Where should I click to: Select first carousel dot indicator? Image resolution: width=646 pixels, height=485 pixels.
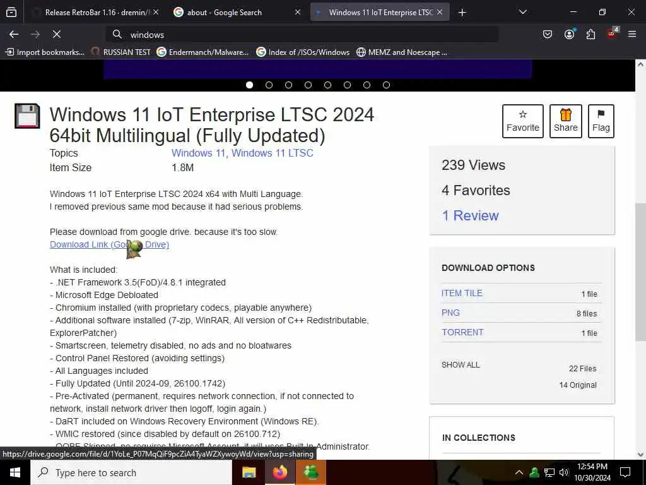point(249,85)
